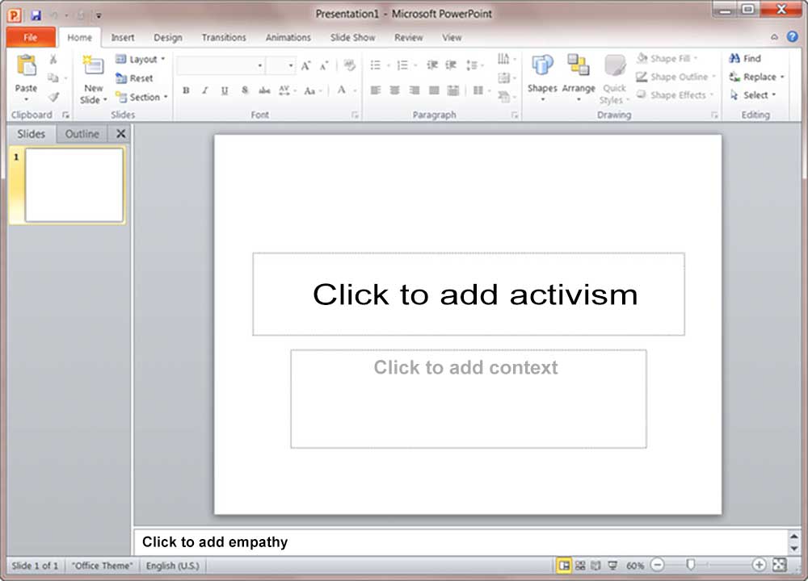Open the Arrange tools

pos(579,77)
